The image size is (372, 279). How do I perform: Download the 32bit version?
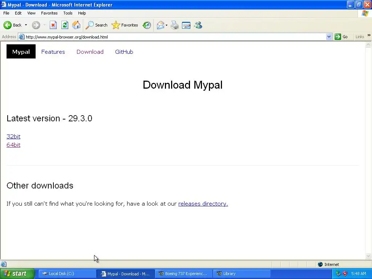13,137
